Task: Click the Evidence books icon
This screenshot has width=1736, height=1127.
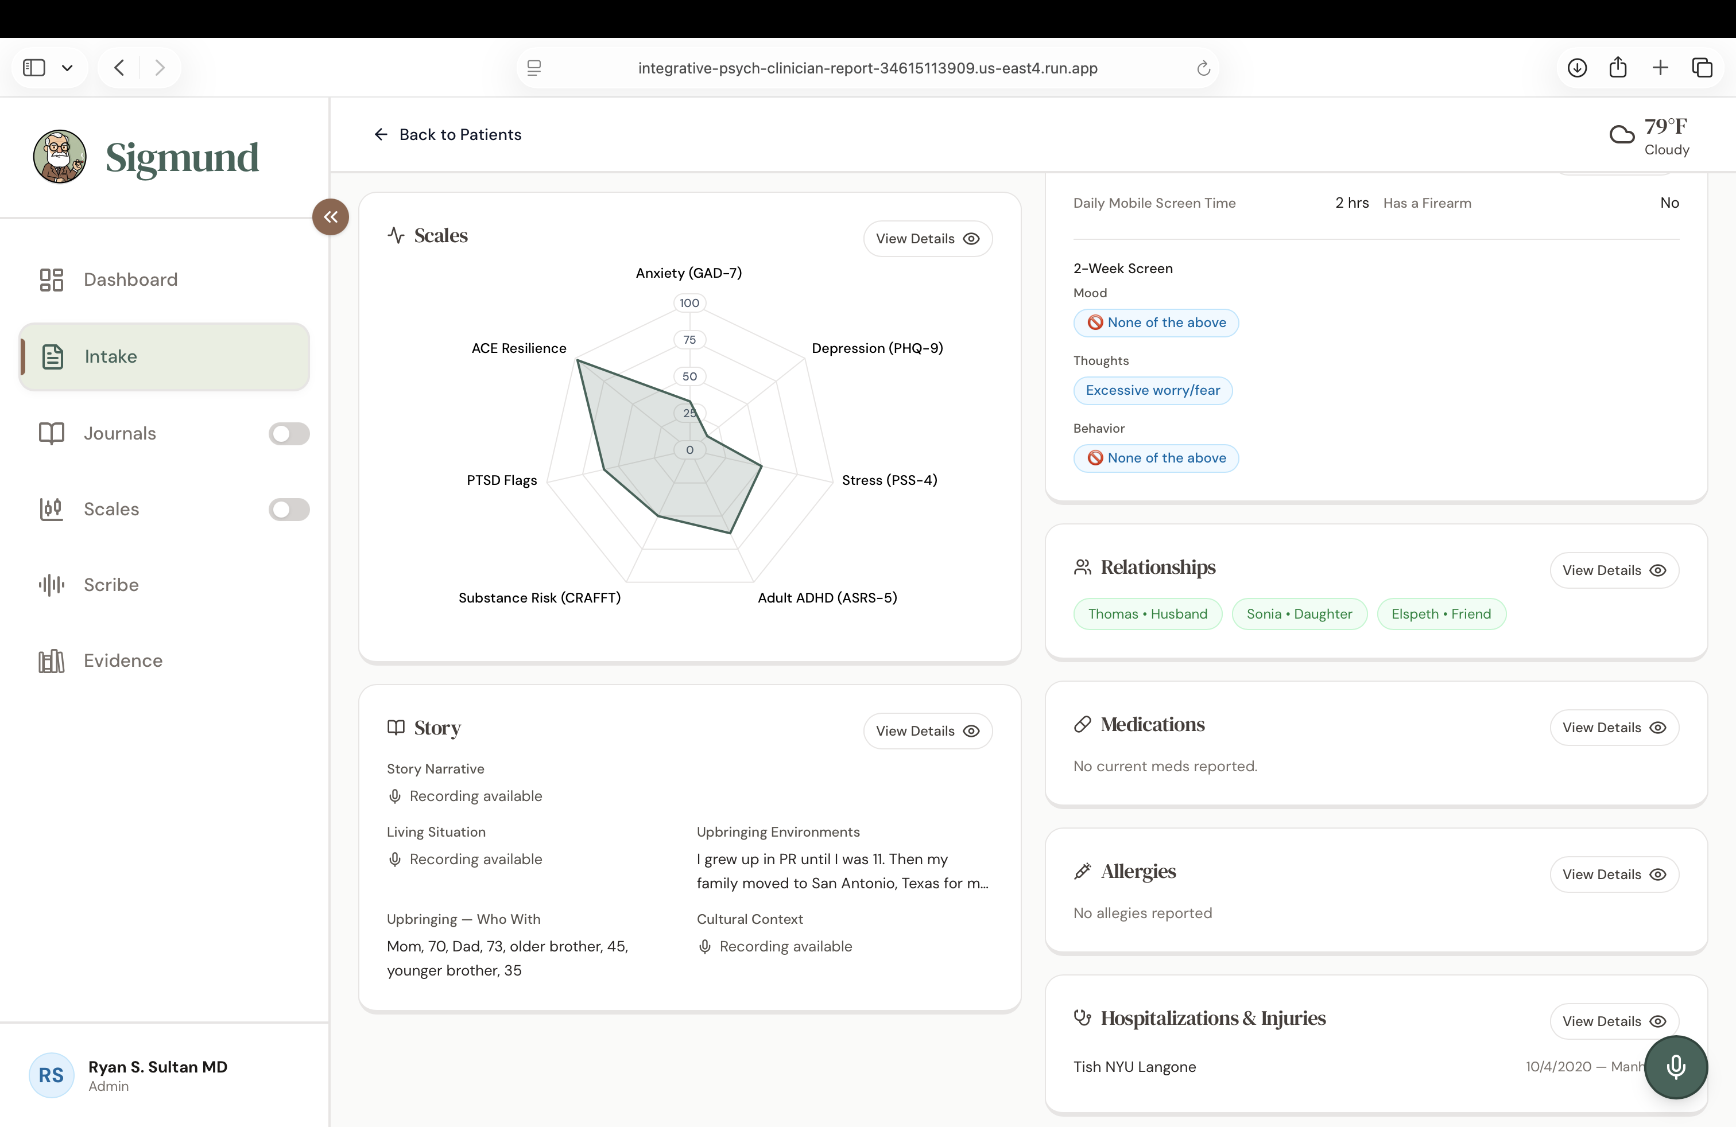Action: click(x=51, y=660)
